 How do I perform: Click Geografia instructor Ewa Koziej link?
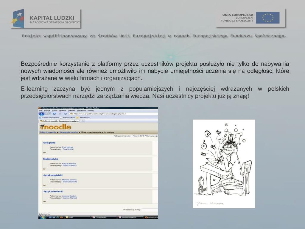pos(68,149)
